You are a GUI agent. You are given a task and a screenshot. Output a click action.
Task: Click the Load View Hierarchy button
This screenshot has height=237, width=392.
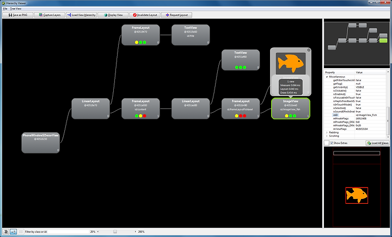tap(81, 15)
